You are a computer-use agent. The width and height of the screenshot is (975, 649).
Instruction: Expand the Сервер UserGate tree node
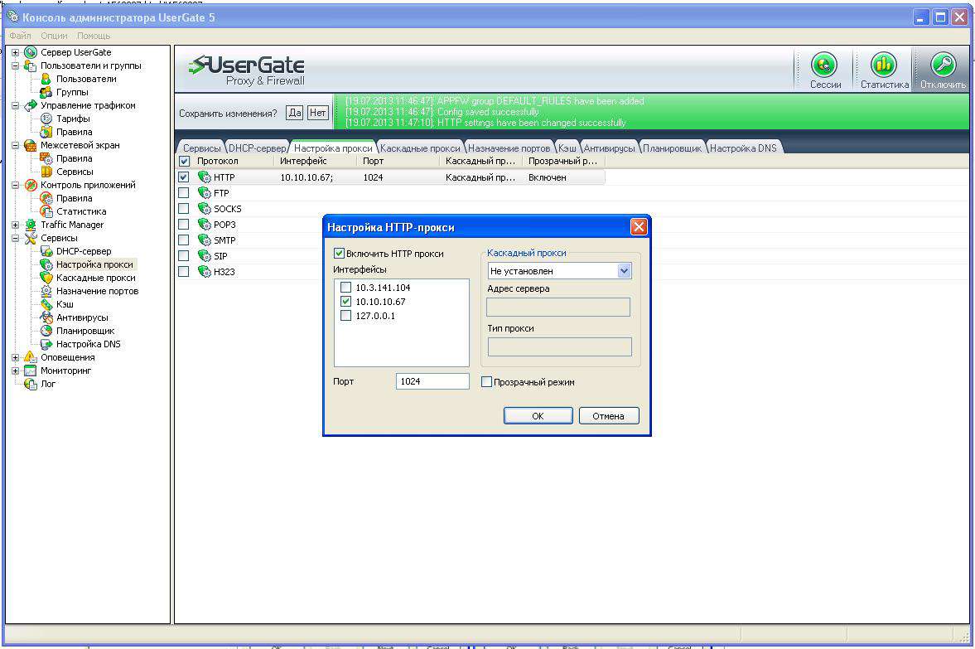(x=16, y=52)
